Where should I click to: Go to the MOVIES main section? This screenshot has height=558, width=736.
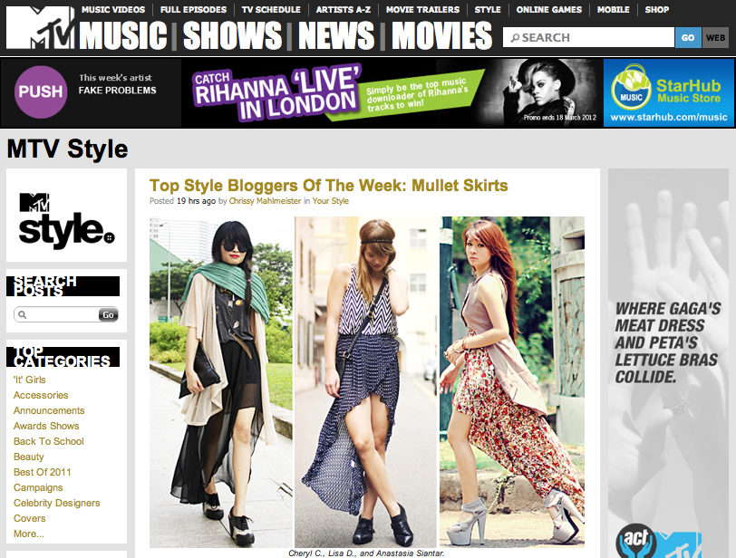(x=441, y=36)
